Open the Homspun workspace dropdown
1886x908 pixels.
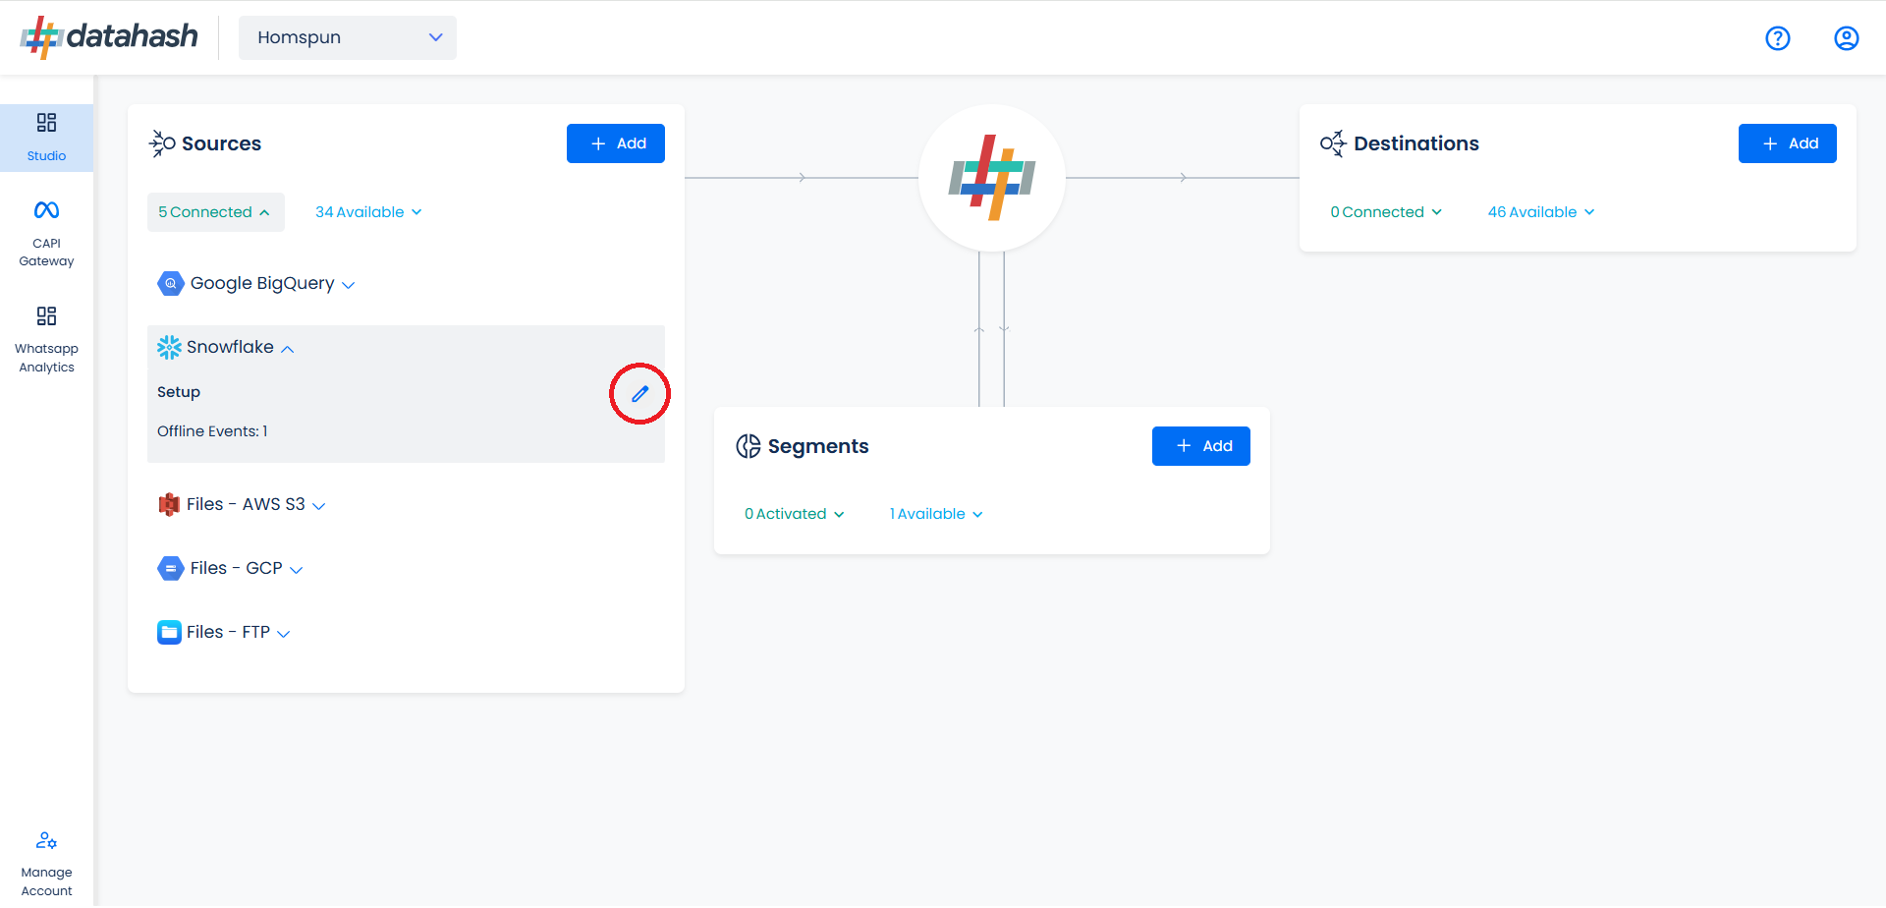click(x=348, y=37)
